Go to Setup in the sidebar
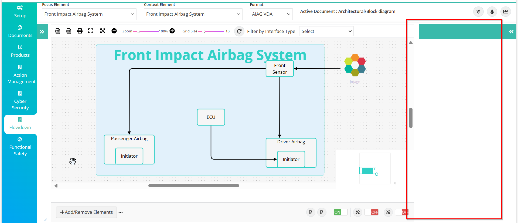The width and height of the screenshot is (518, 223). (20, 12)
